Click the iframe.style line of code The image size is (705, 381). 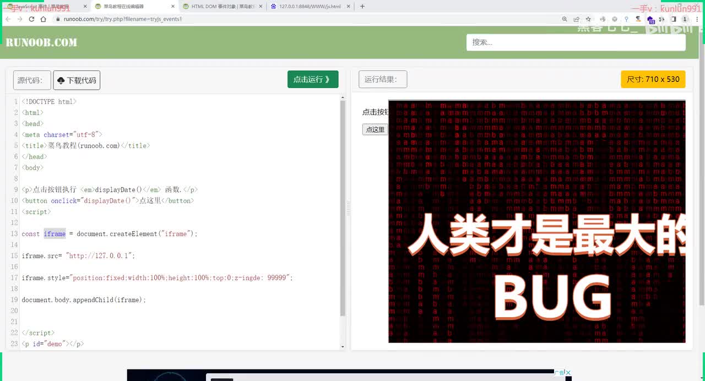[x=157, y=278]
